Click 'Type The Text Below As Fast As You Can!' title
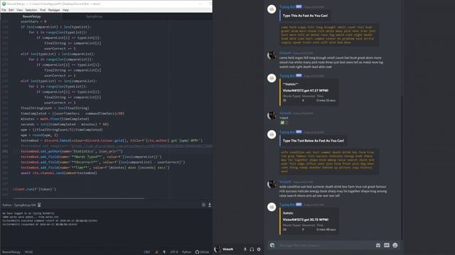 click(314, 140)
